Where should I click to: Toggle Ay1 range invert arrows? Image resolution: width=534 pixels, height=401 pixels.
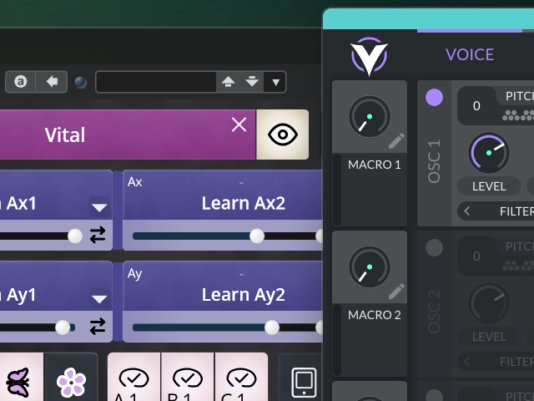[98, 327]
